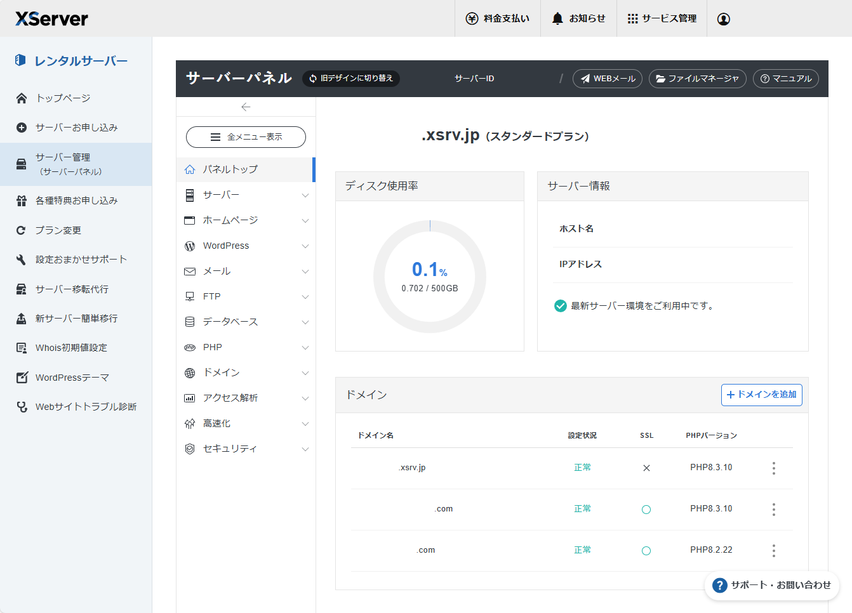
Task: Open マニュアル help button
Action: tap(786, 79)
